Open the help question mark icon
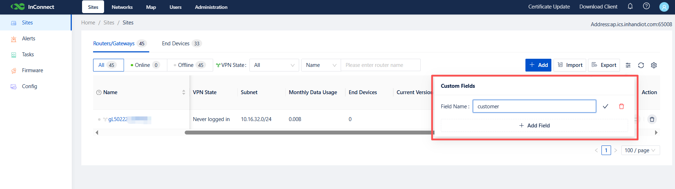Screen dimensions: 675x189 coord(646,6)
